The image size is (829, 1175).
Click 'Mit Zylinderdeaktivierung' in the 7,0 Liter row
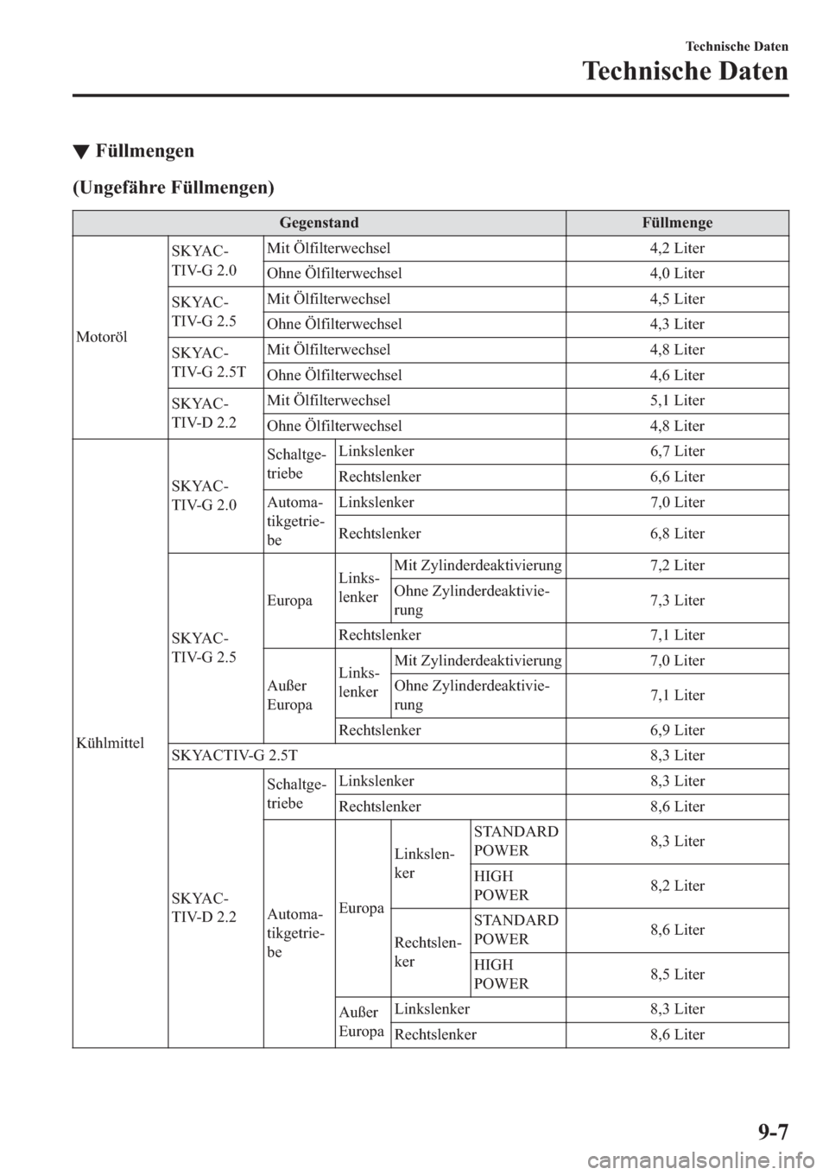click(478, 661)
